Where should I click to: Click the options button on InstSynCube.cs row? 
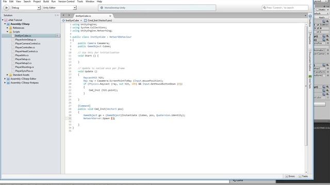[x=58, y=36]
